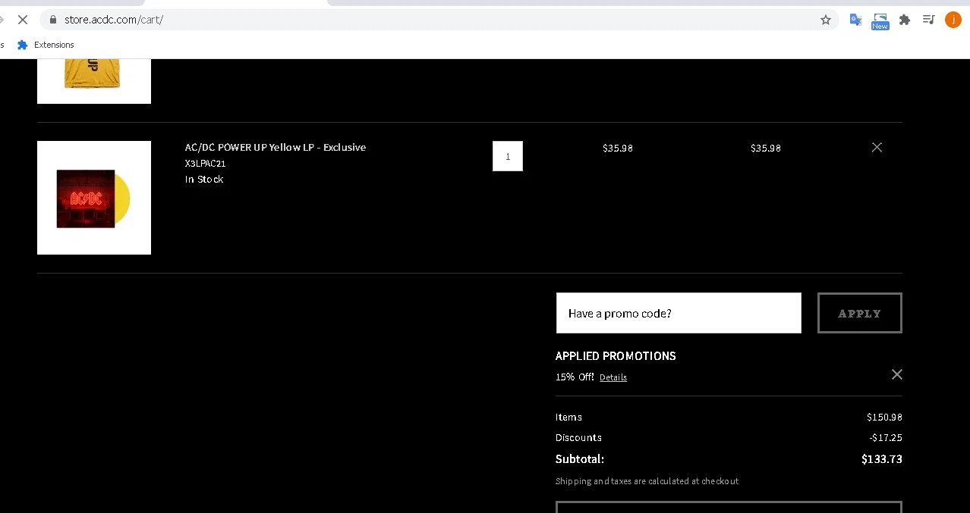Viewport: 970px width, 513px height.
Task: Open the Extensions bookmark
Action: (x=46, y=45)
